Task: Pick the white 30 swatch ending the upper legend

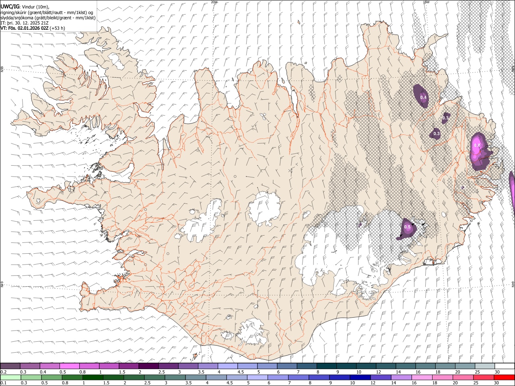Action: coord(505,366)
